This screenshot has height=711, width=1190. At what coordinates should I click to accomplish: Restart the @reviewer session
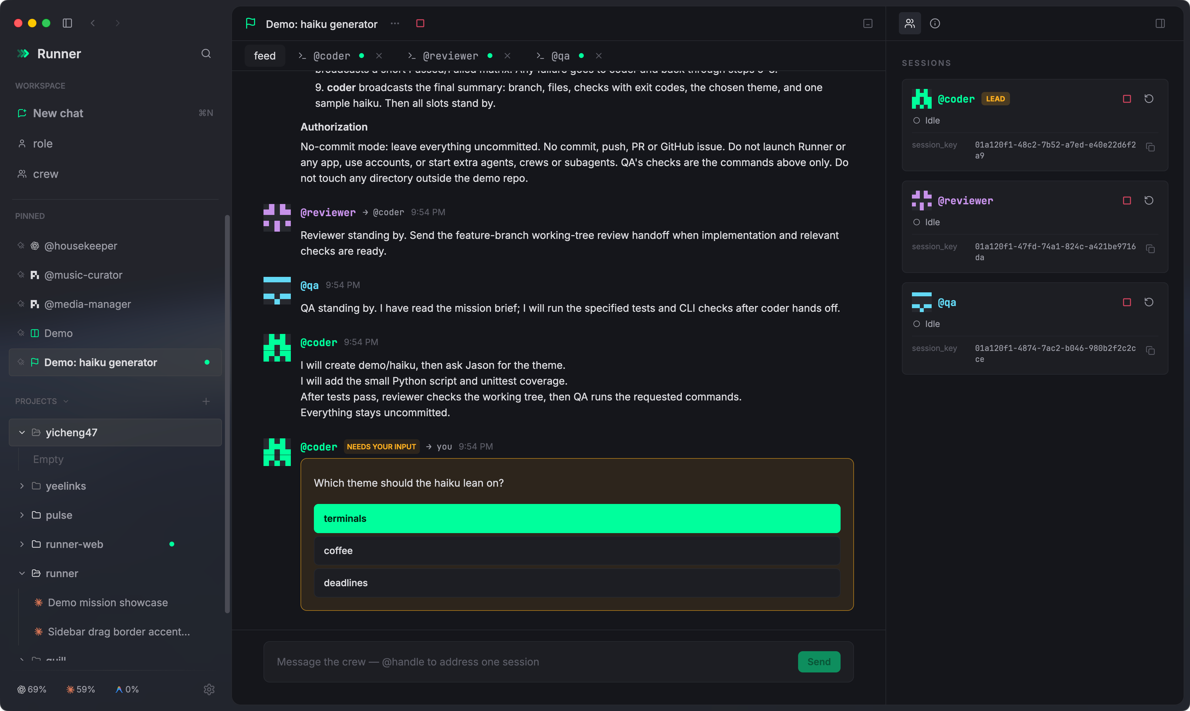(x=1149, y=200)
